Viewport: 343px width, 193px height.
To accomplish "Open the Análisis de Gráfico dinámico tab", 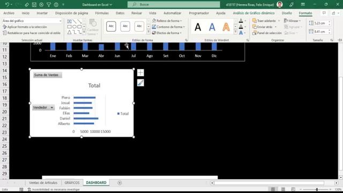I will (x=253, y=13).
